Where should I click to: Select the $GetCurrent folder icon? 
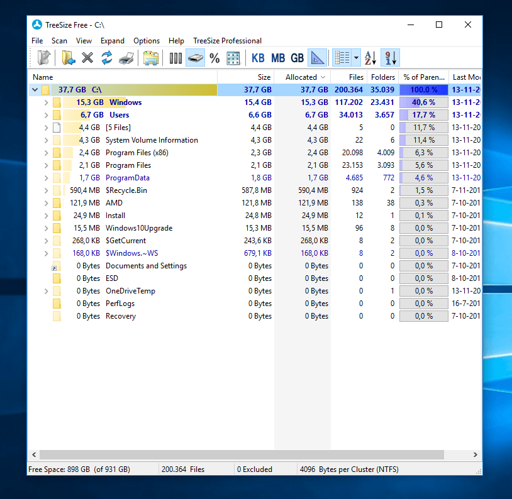(57, 241)
